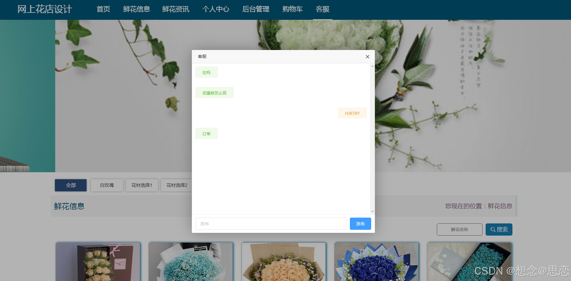
Task: Open the blue rose bouquet thumbnail
Action: tap(377, 262)
